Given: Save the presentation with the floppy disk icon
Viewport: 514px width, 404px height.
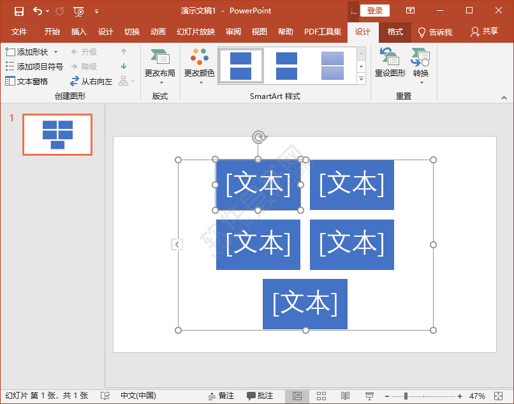Looking at the screenshot, I should [x=19, y=11].
